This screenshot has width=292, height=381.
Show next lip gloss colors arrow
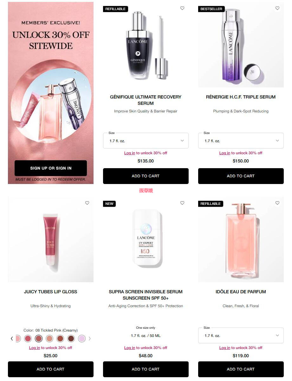point(89,339)
